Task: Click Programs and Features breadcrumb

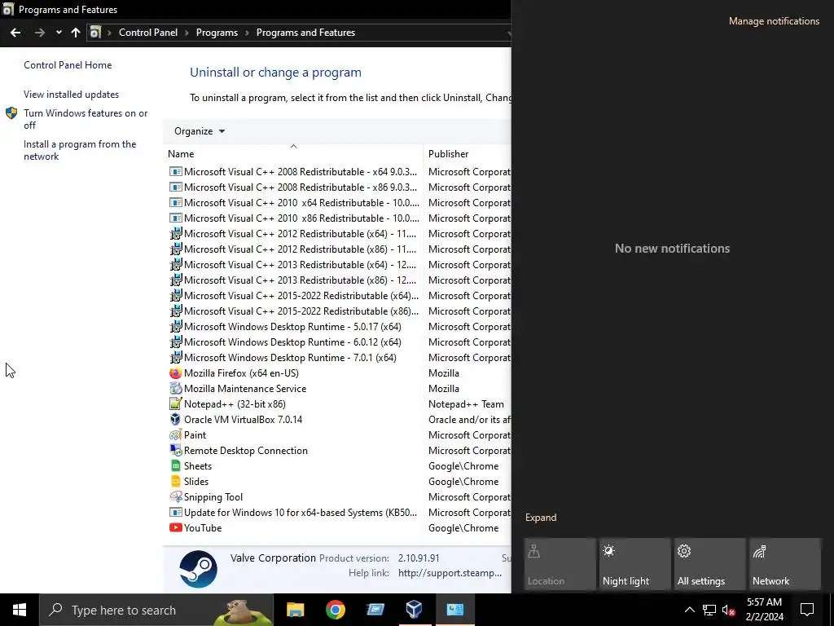Action: (305, 33)
